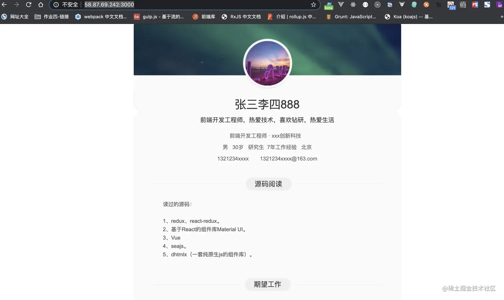
Task: Open the orange circle extension icon
Action: [426, 5]
